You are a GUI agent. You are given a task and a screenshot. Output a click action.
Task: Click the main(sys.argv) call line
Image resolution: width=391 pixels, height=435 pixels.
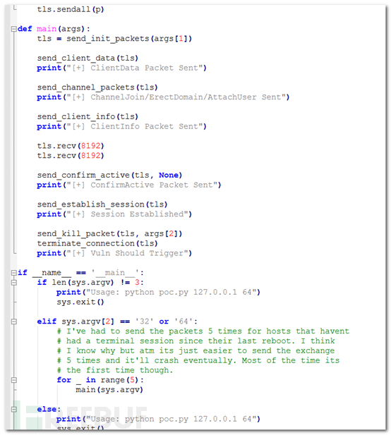click(109, 390)
